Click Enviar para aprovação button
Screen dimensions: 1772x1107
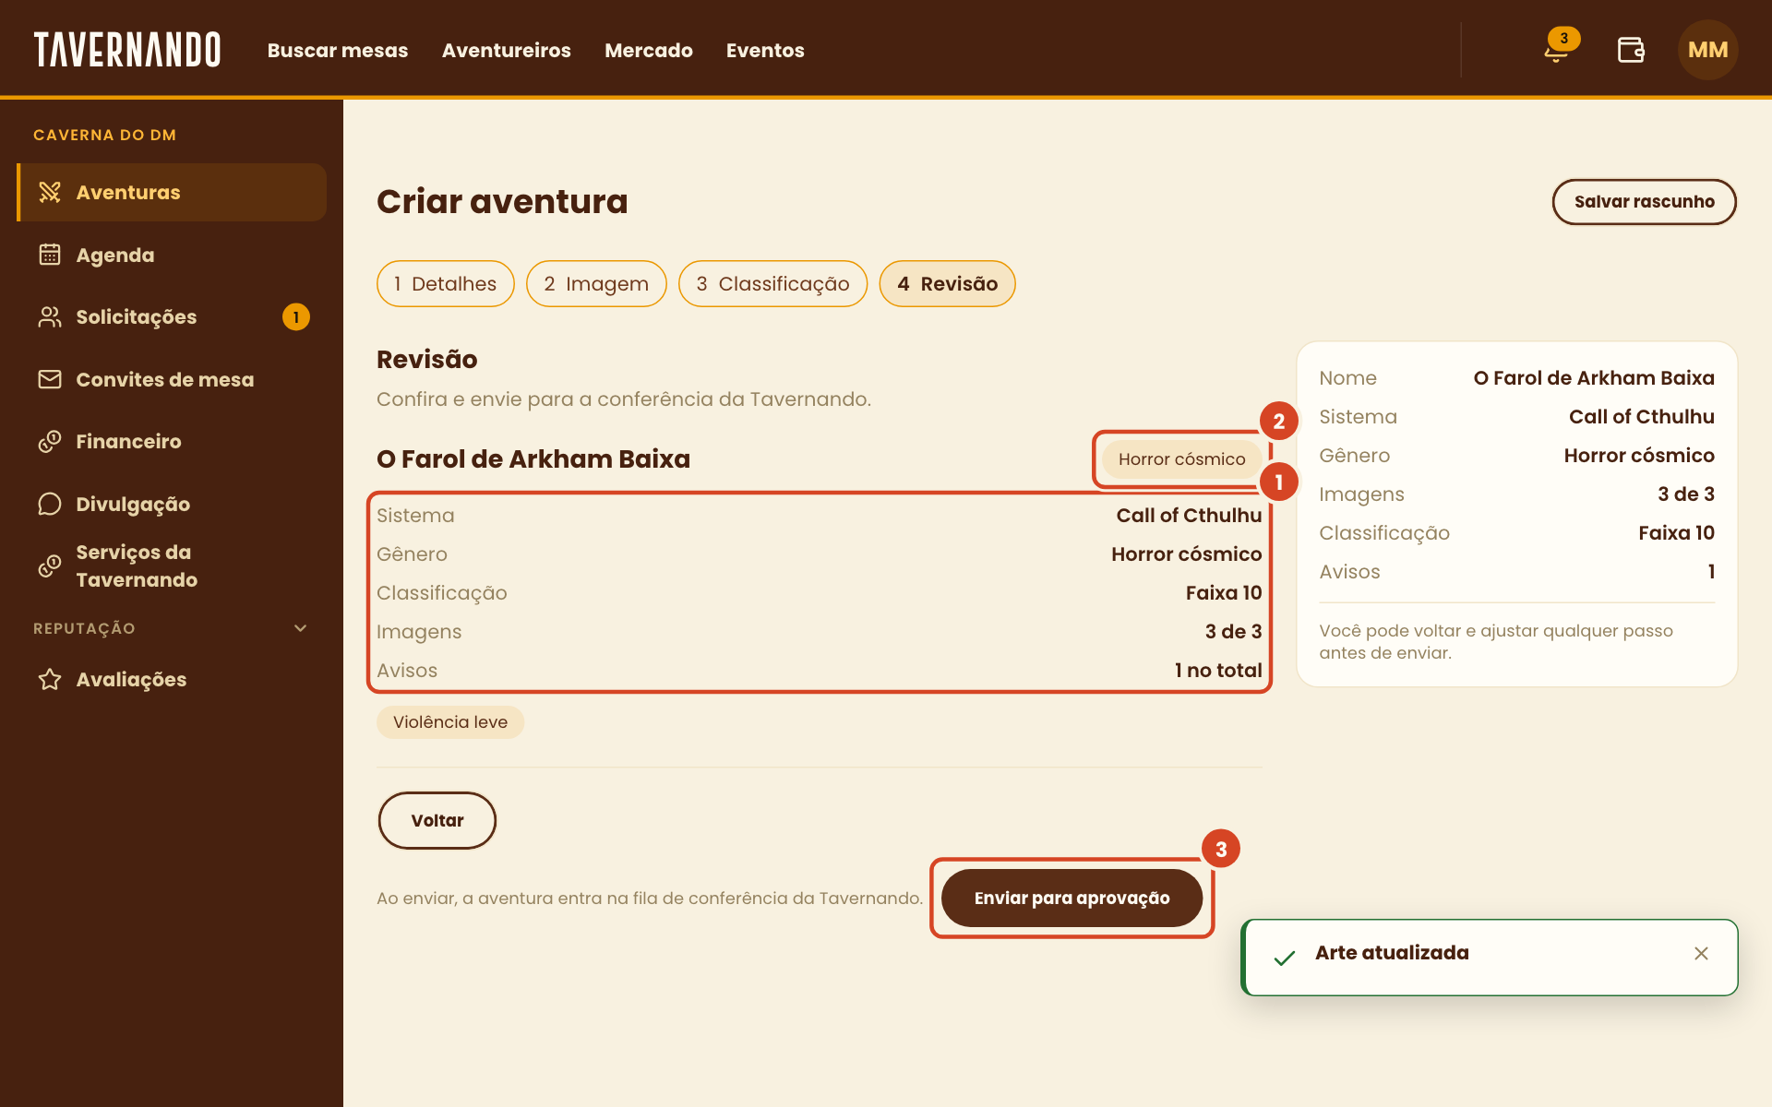(x=1072, y=898)
